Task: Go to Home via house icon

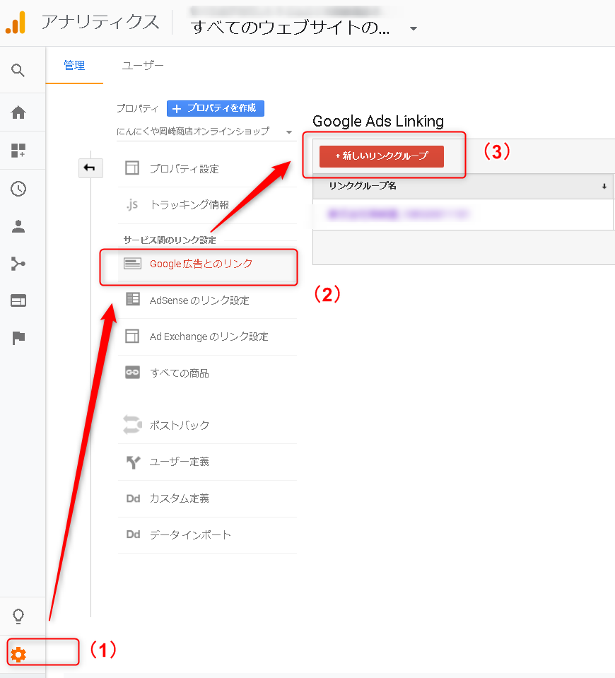Action: [x=18, y=112]
